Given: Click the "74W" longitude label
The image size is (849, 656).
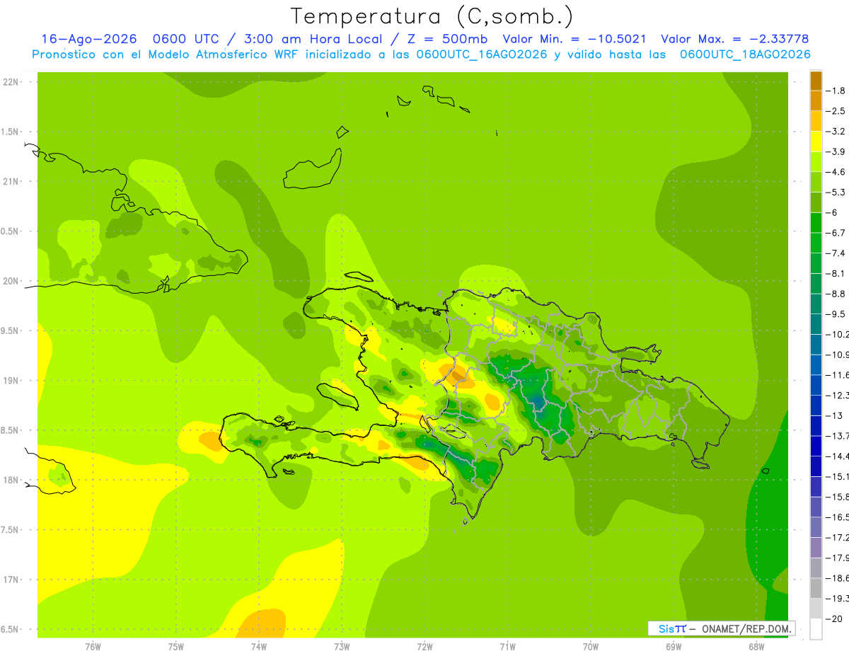Looking at the screenshot, I should [x=259, y=647].
